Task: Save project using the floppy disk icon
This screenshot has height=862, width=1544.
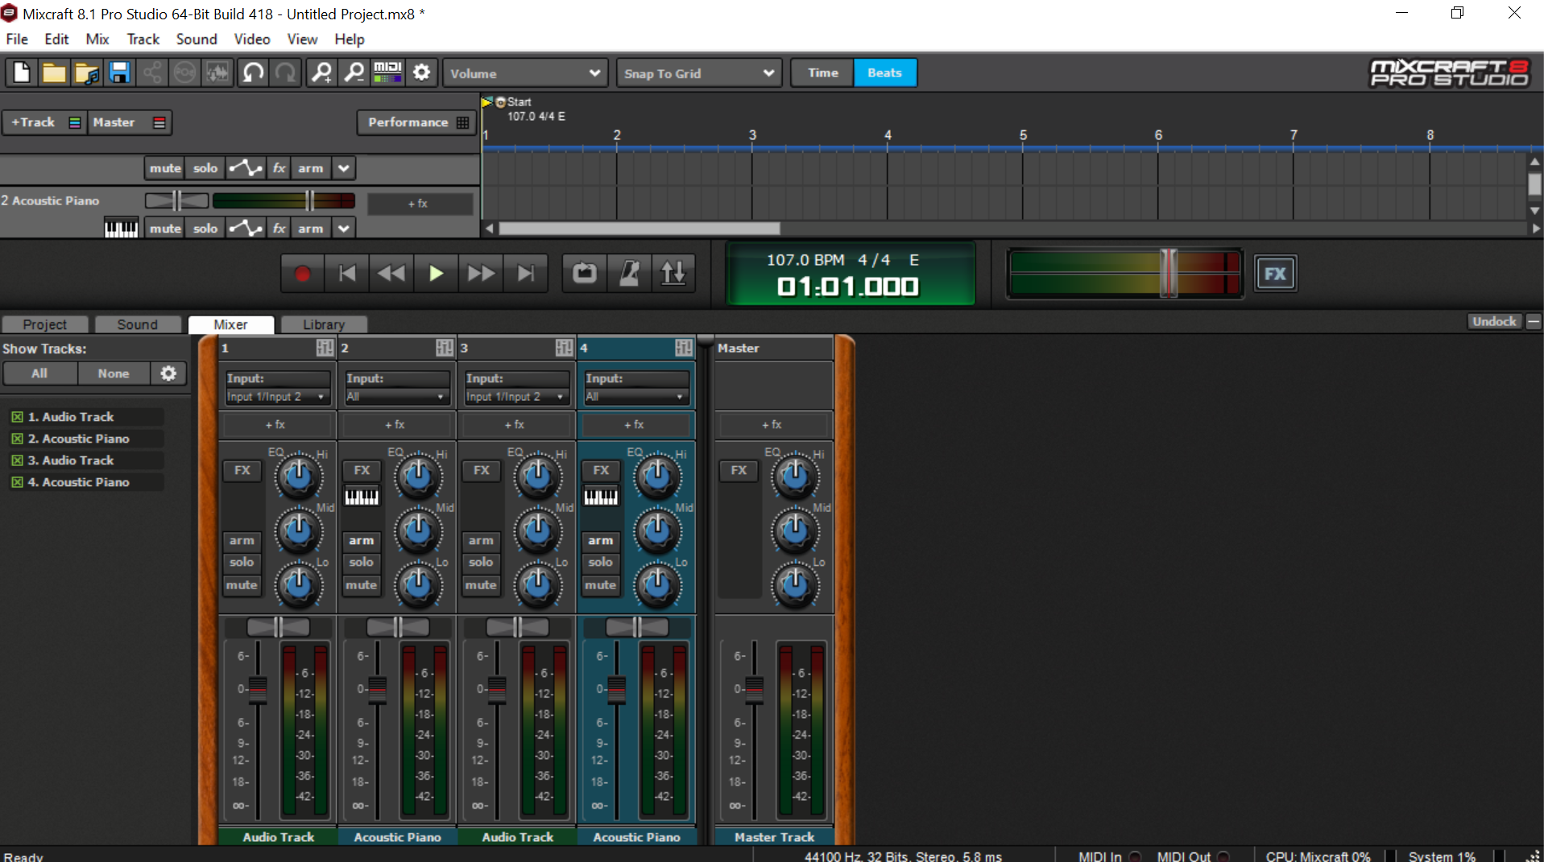Action: click(x=120, y=73)
